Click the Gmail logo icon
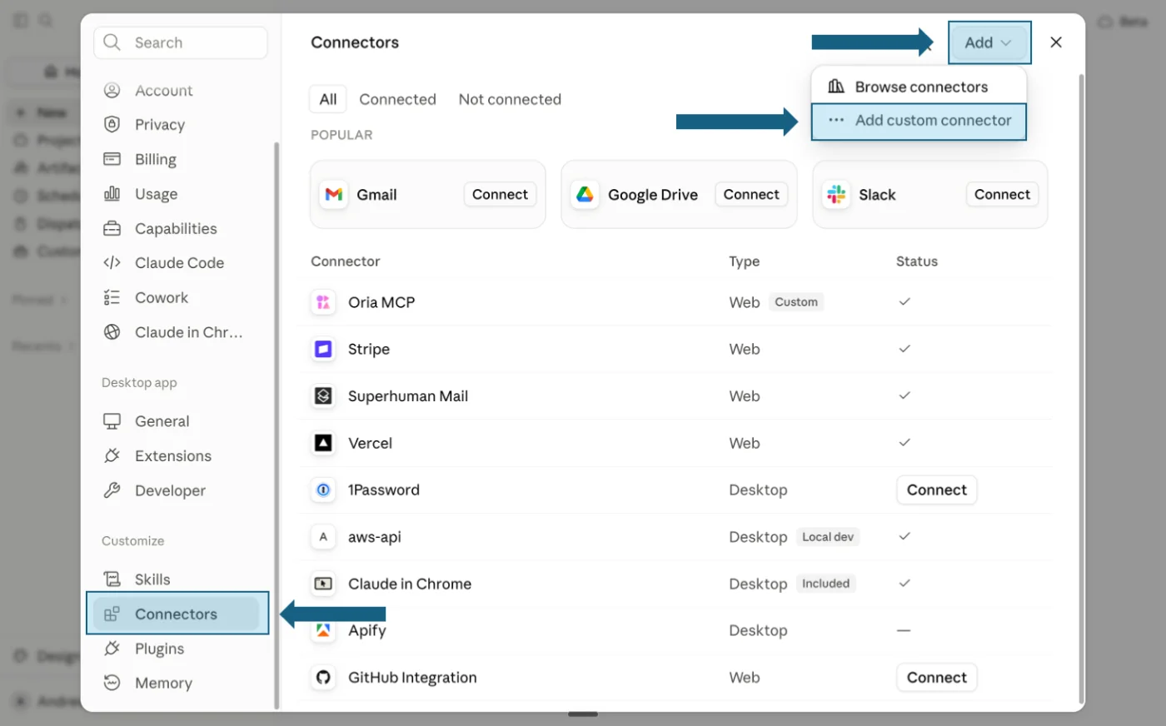This screenshot has height=726, width=1166. coord(334,194)
